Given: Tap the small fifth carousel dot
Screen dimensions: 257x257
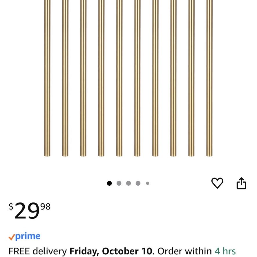Looking at the screenshot, I should click(x=148, y=183).
